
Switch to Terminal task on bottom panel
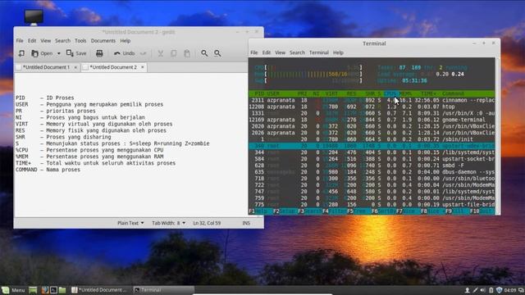click(163, 290)
